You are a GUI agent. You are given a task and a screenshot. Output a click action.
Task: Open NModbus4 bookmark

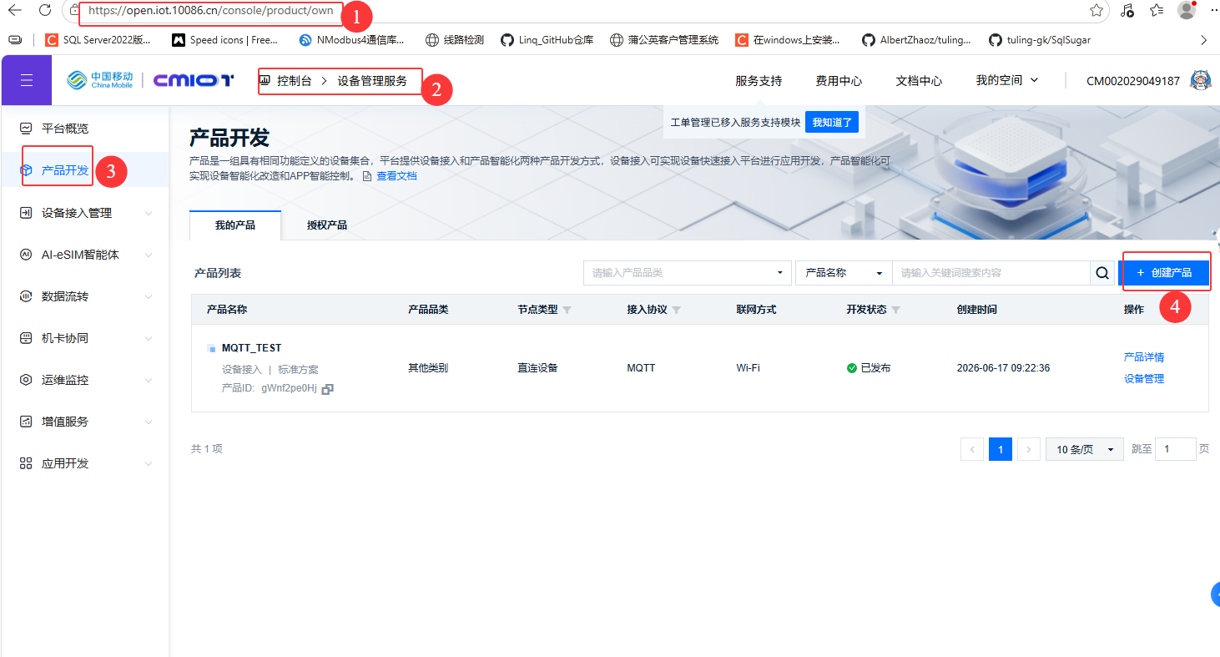pos(352,39)
